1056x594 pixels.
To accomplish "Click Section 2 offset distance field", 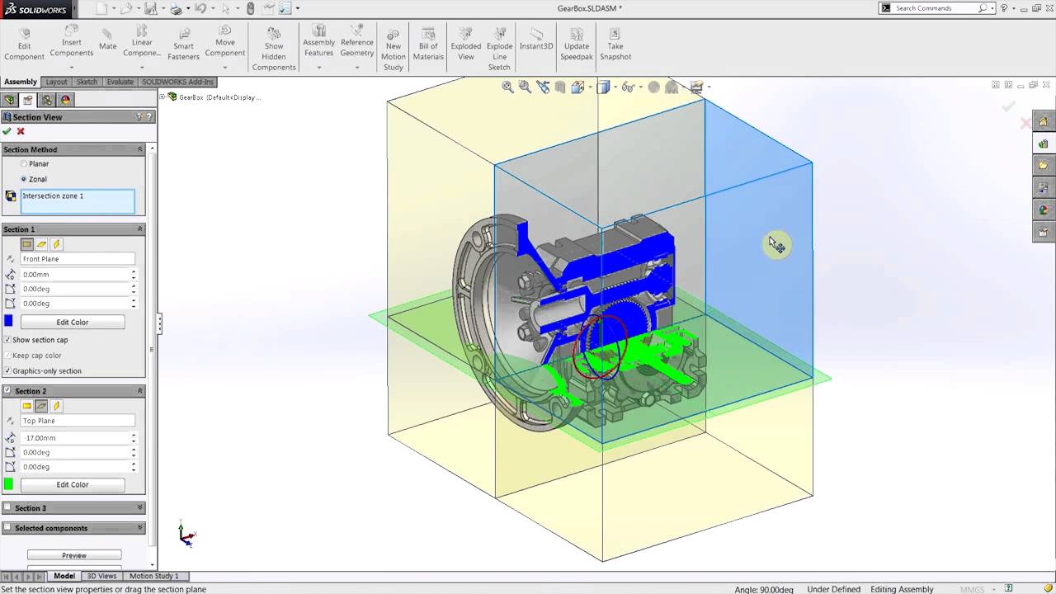I will [75, 438].
